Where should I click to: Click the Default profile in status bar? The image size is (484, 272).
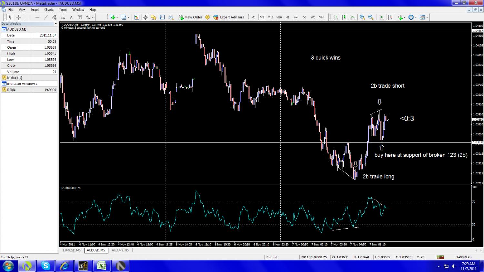(272, 257)
